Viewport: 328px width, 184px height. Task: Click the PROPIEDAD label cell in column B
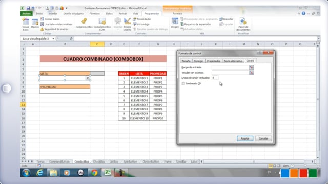tap(65, 87)
